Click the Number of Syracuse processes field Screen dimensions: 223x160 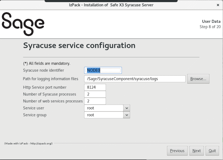tap(95, 94)
